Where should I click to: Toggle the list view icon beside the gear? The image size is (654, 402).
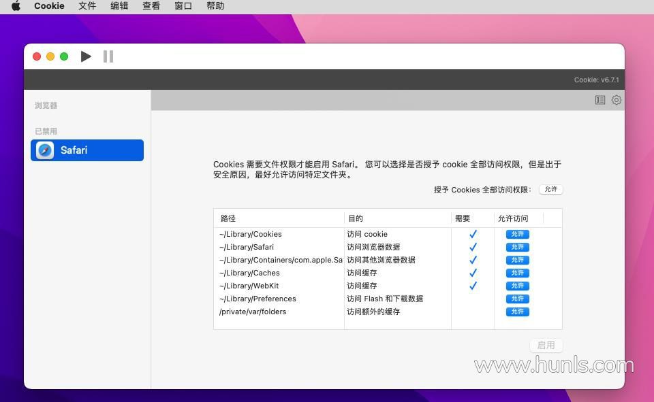pos(599,100)
